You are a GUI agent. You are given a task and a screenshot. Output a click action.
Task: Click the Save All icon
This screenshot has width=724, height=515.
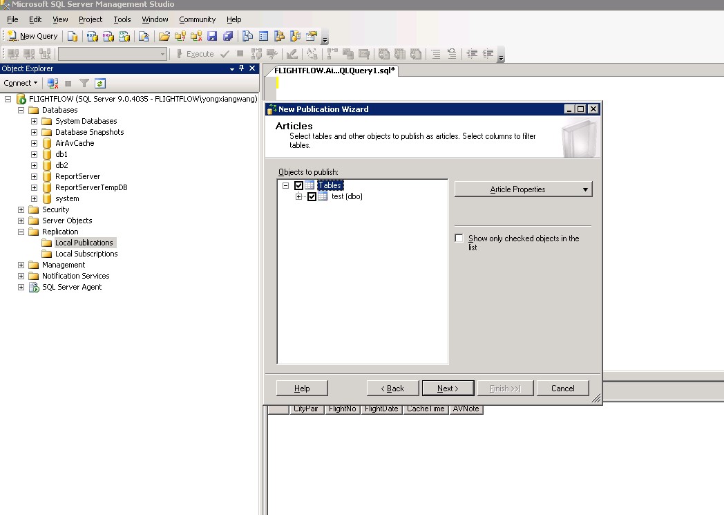click(228, 36)
